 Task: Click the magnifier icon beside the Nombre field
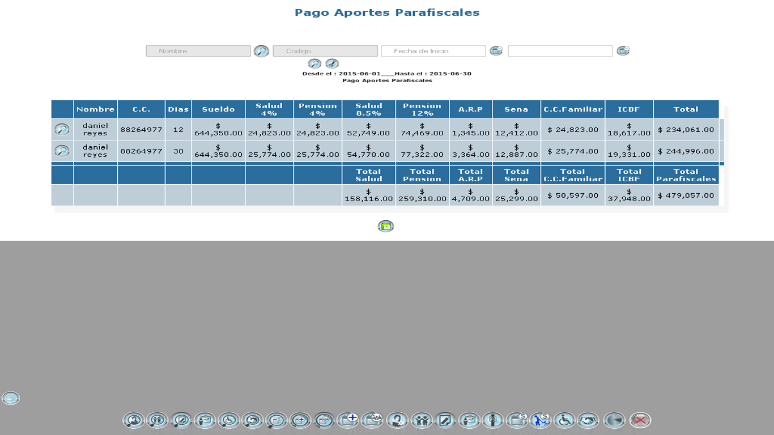coord(261,51)
